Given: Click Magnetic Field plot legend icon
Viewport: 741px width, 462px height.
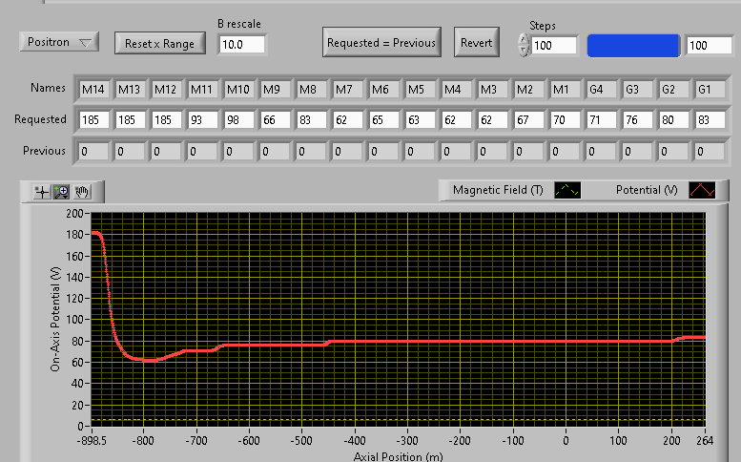Looking at the screenshot, I should (x=567, y=190).
